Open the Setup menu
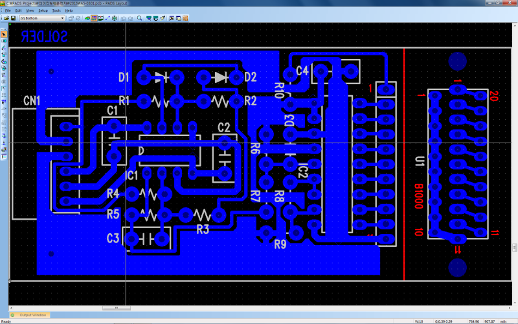 click(43, 10)
